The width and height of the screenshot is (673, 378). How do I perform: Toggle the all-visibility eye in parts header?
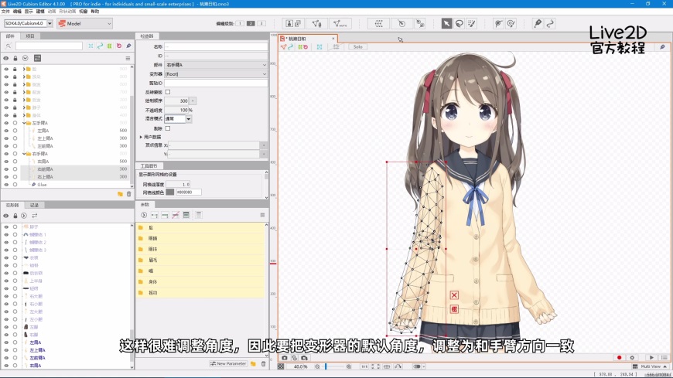click(x=6, y=58)
